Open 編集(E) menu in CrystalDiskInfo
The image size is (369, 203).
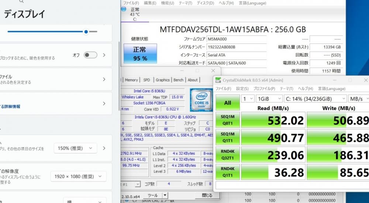tap(150, 3)
